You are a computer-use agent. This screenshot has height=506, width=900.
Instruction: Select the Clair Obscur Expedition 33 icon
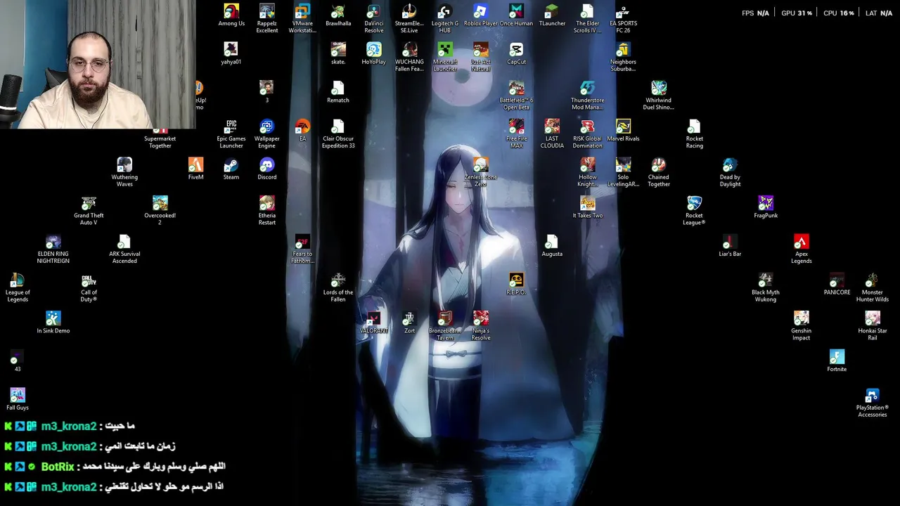point(338,134)
